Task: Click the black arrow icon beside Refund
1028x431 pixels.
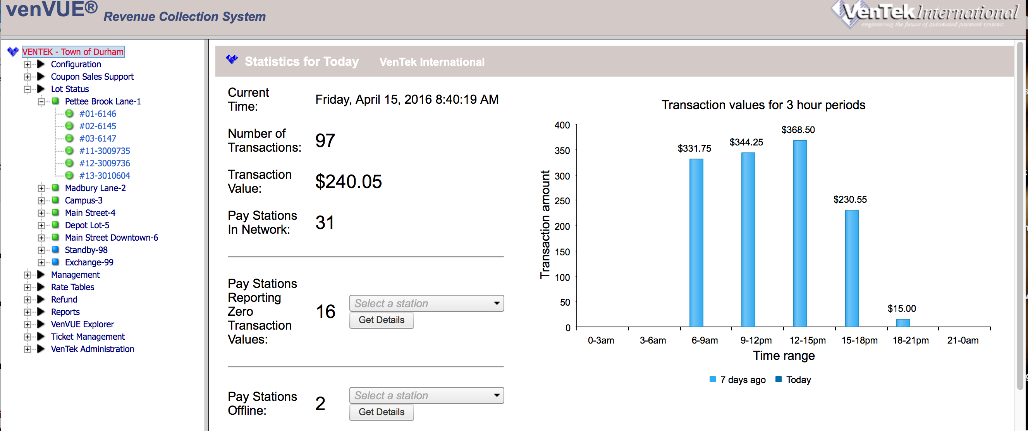Action: coord(41,299)
